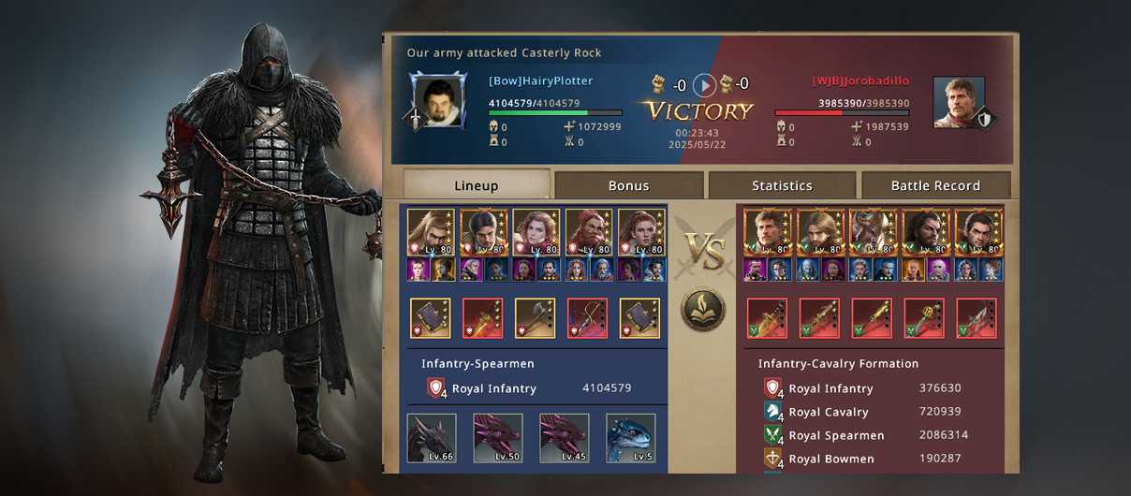Image resolution: width=1131 pixels, height=496 pixels.
Task: Click the Lv.45 purple dragon icon
Action: click(565, 438)
